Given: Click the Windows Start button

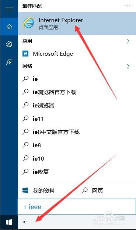Looking at the screenshot, I should 9,222.
